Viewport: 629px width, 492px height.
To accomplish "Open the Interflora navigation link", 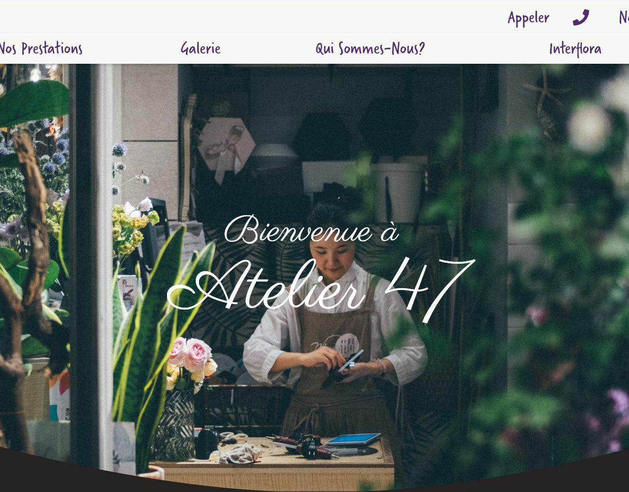I will (575, 49).
